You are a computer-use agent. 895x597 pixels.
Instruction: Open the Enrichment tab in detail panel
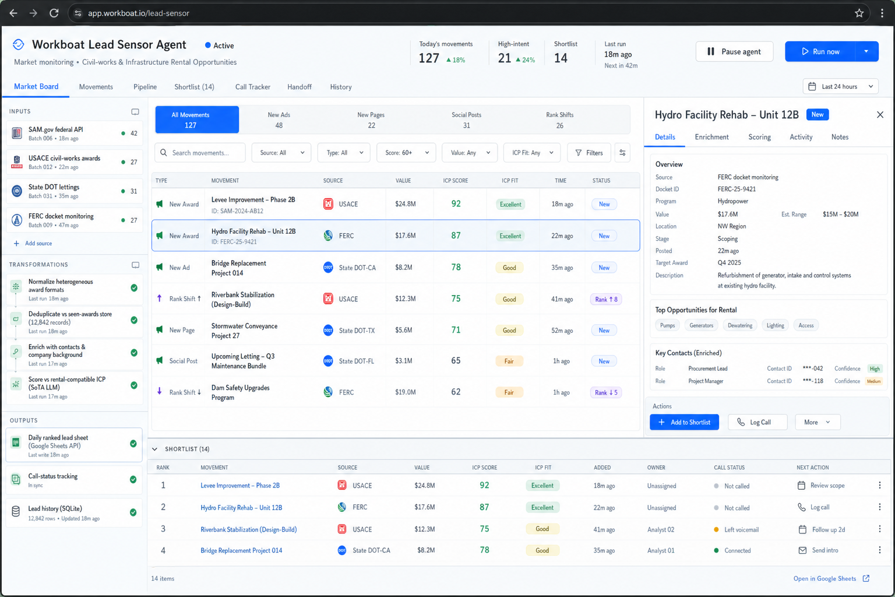point(711,137)
